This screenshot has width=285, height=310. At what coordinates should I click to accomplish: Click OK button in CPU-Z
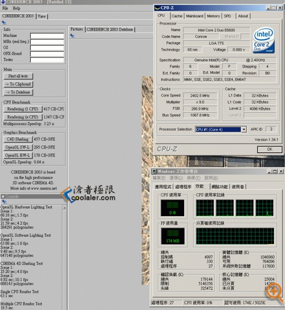click(270, 149)
